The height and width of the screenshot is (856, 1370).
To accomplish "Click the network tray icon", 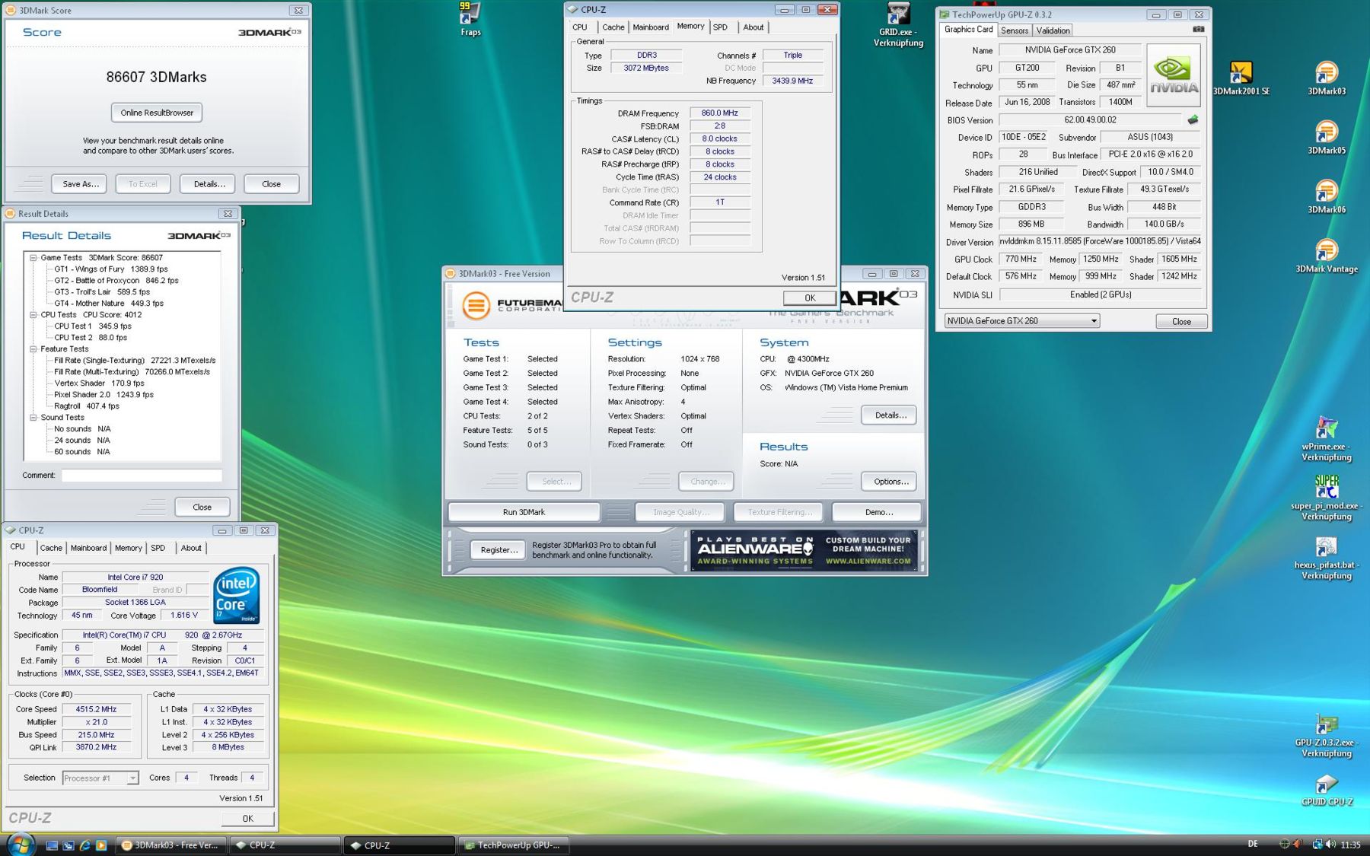I will pyautogui.click(x=1317, y=845).
